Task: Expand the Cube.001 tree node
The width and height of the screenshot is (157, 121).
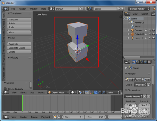Action: (x=128, y=34)
